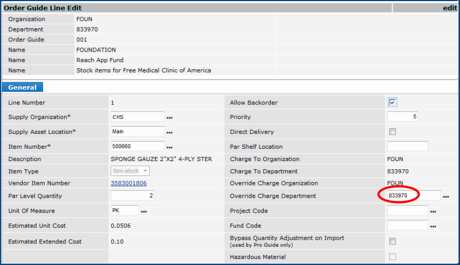Screen dimensions: 460x265
Task: Switch to the General tab
Action: pos(23,87)
